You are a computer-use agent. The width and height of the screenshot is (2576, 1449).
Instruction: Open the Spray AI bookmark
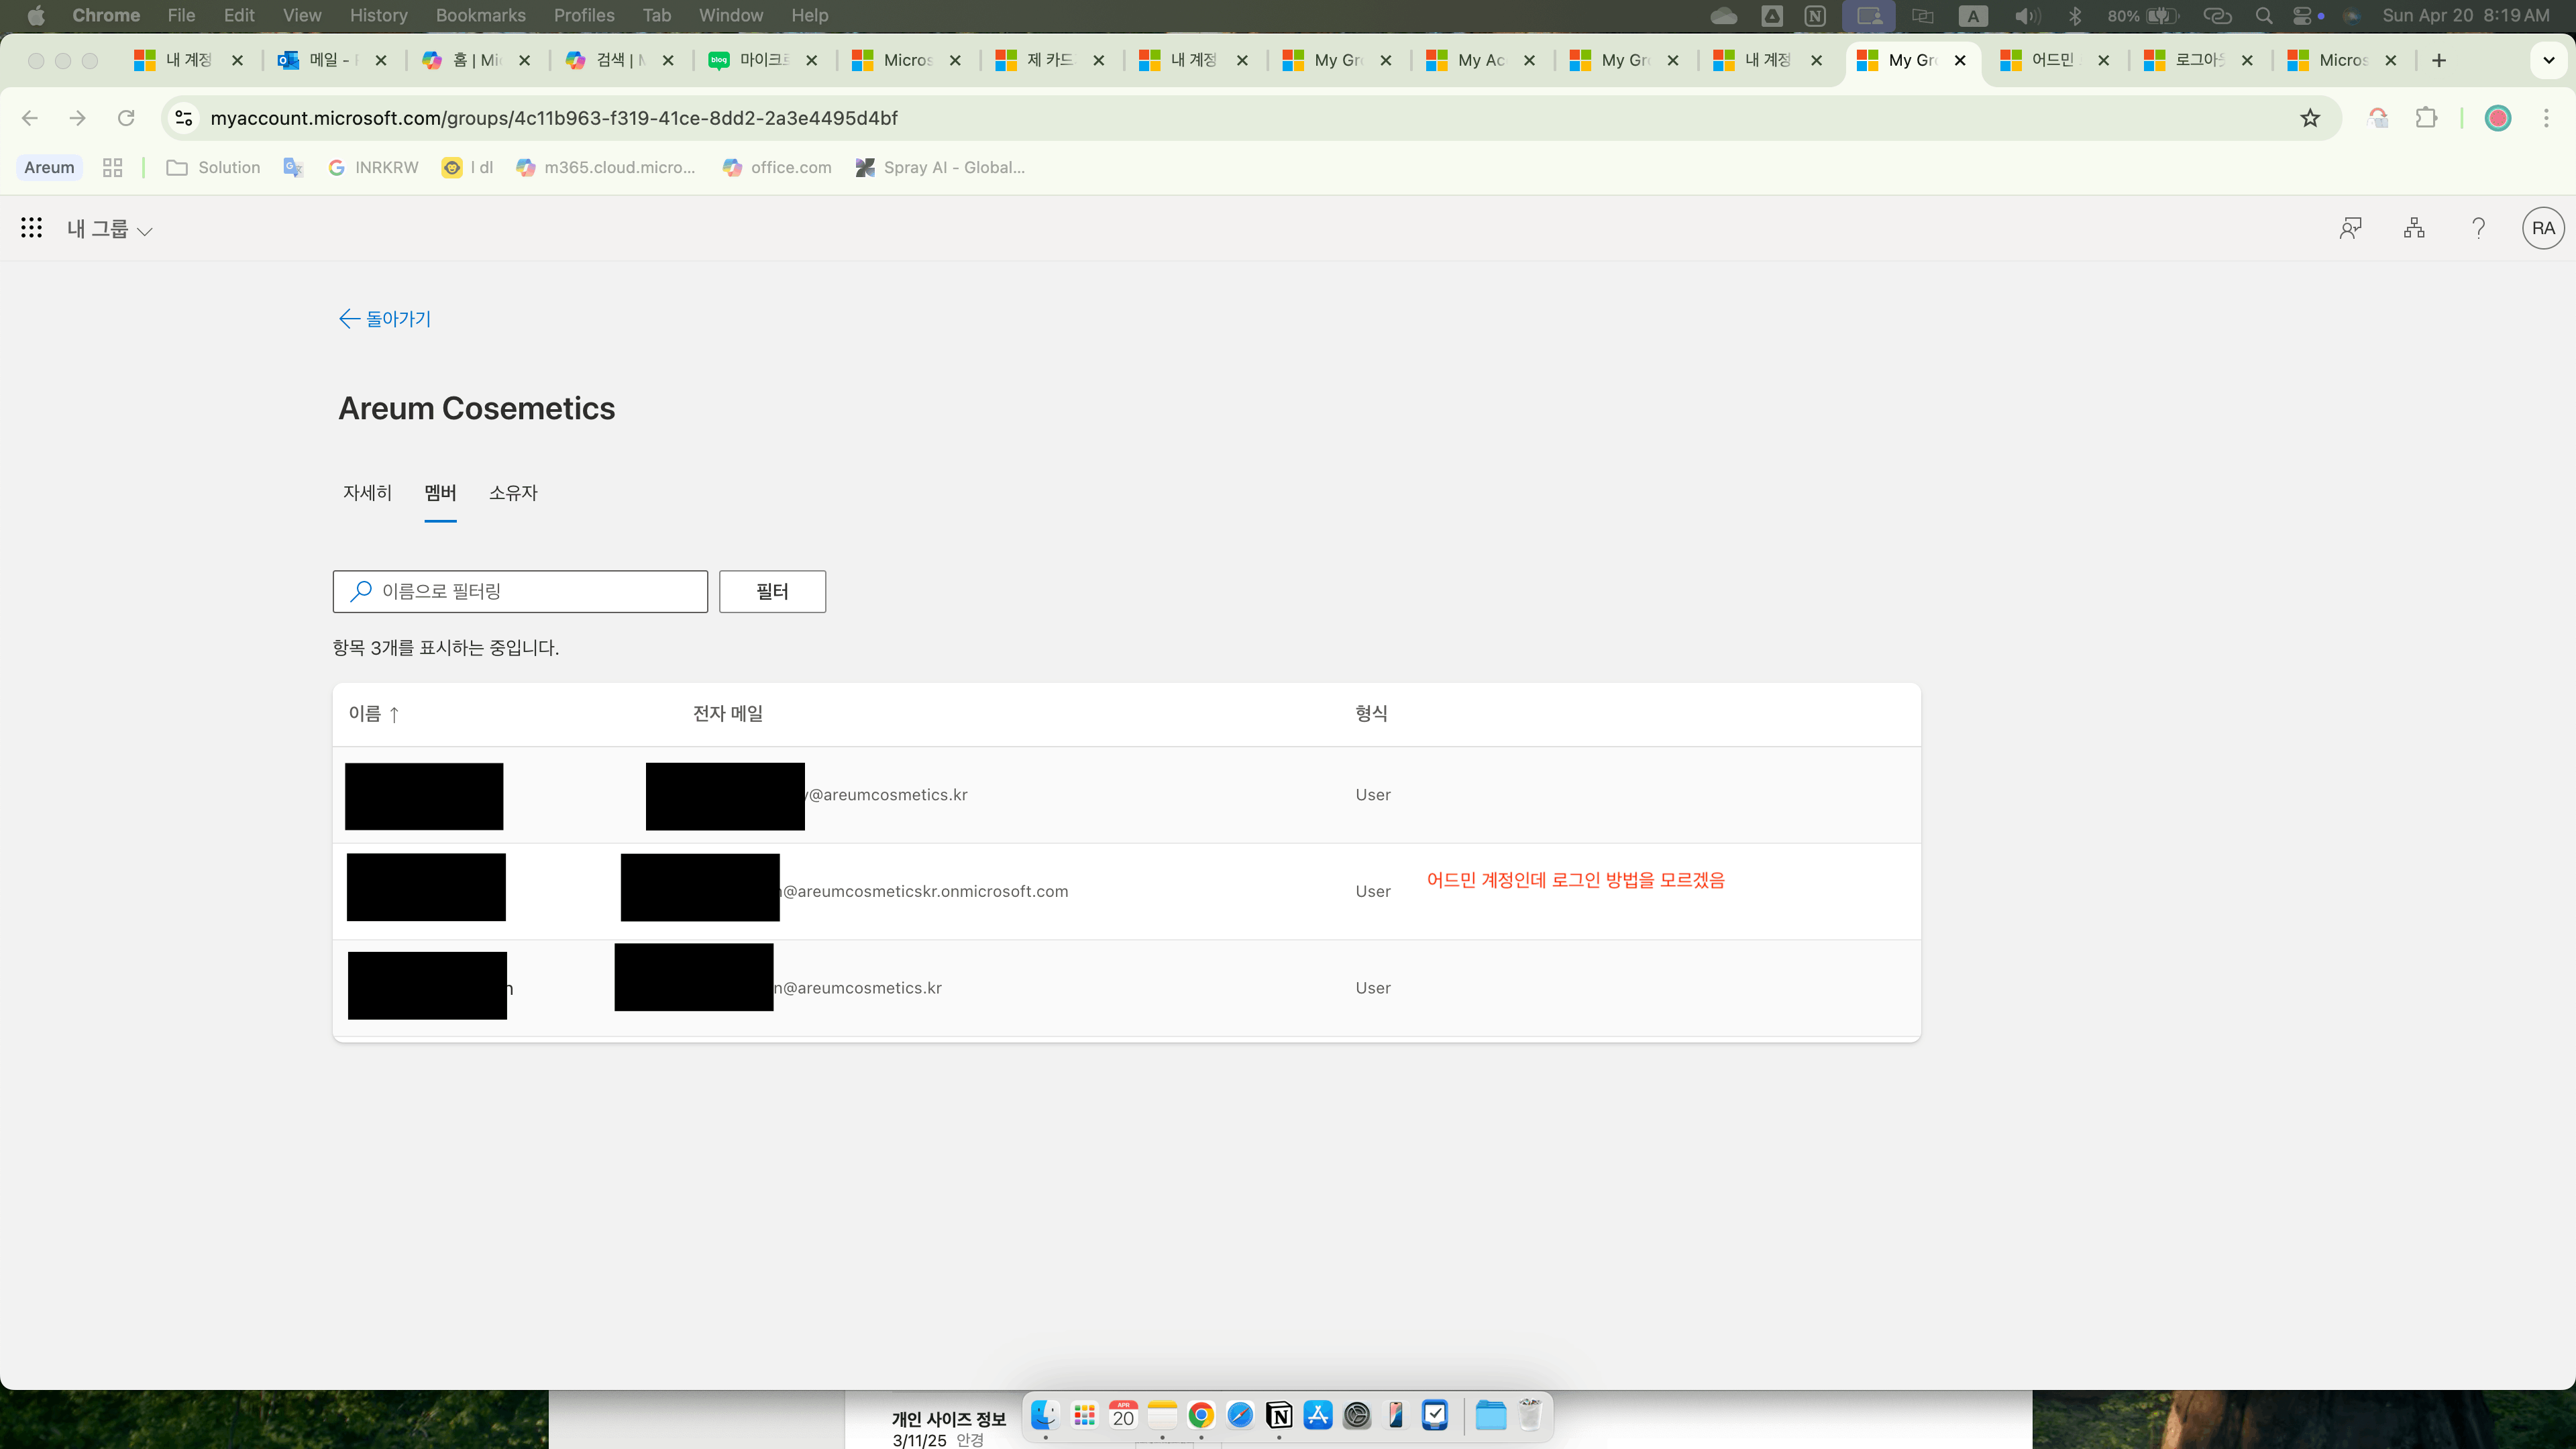tap(940, 168)
